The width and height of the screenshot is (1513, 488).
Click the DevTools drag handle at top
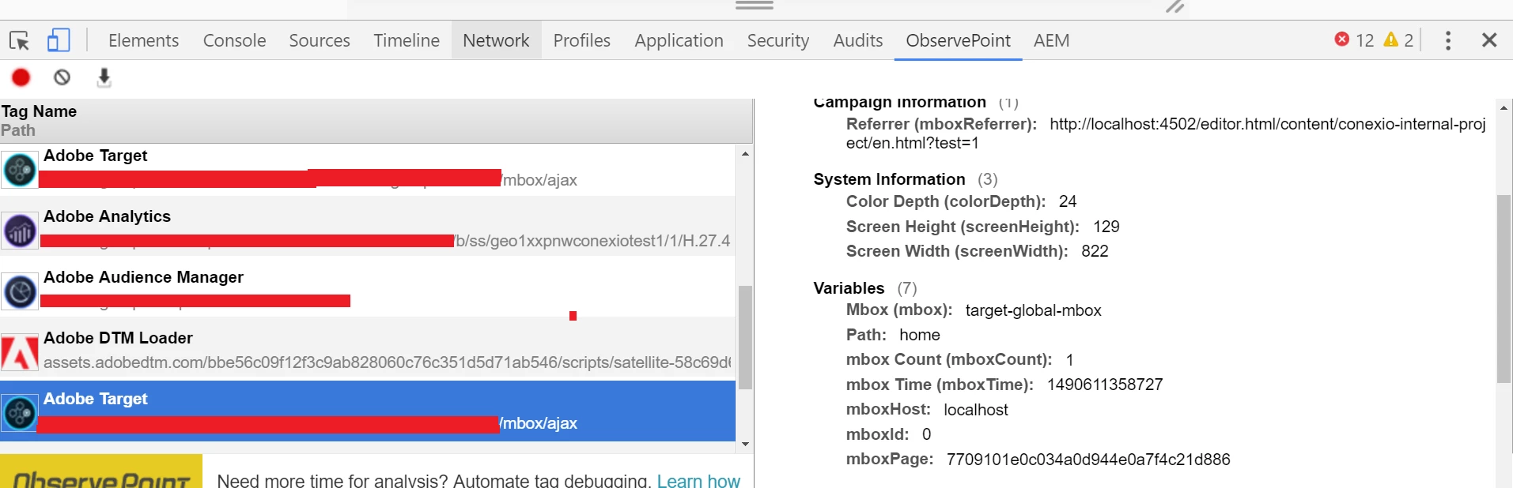click(x=755, y=6)
